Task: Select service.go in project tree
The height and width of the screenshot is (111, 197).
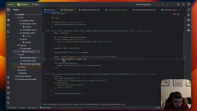Action: [x=28, y=51]
